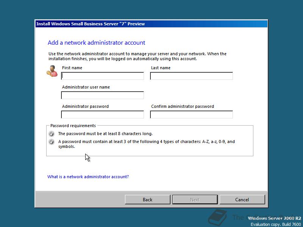Click the 'Add a network administrator account' heading

pos(97,43)
